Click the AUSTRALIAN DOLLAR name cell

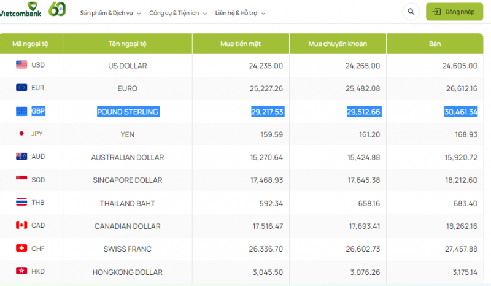pyautogui.click(x=128, y=158)
